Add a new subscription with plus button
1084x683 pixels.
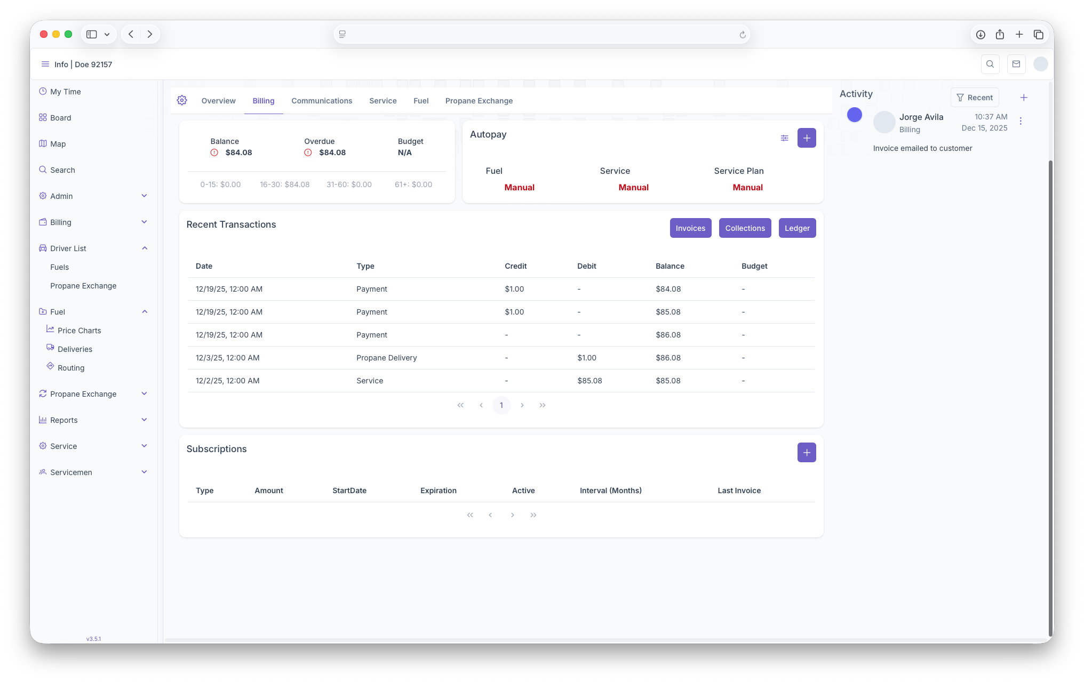(807, 453)
